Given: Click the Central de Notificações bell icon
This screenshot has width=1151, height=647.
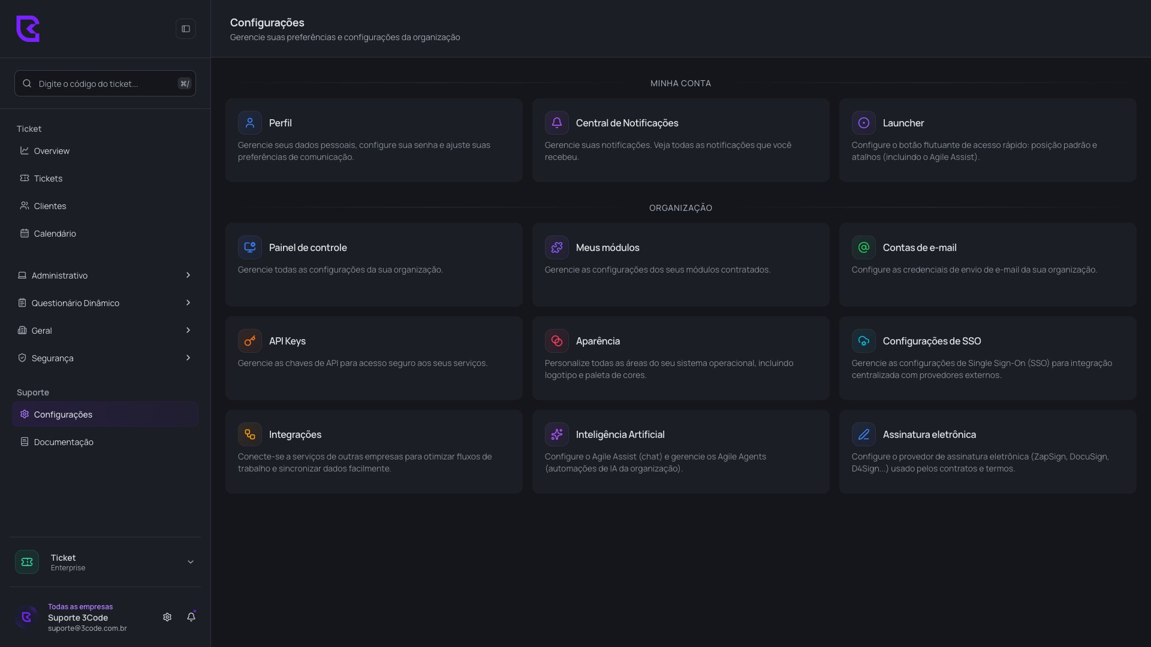Looking at the screenshot, I should pos(557,123).
